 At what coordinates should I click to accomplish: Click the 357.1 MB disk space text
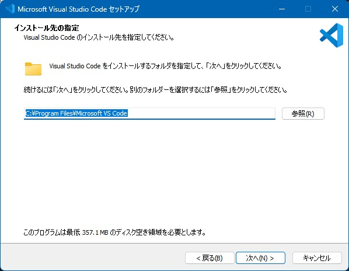click(x=95, y=232)
